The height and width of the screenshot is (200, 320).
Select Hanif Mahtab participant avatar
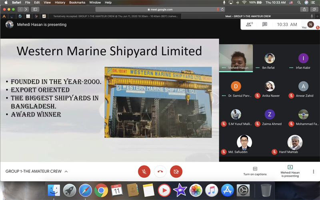295,142
